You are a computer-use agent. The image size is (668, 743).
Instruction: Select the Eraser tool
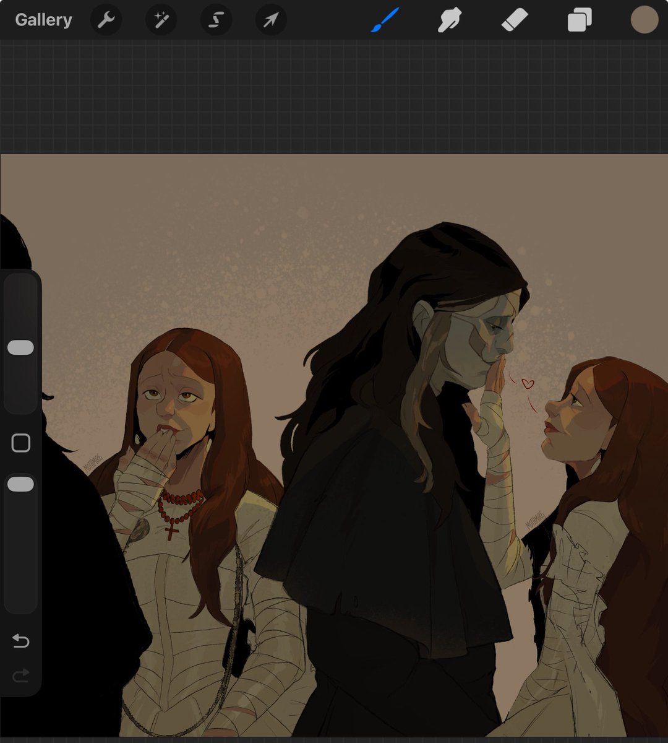515,19
